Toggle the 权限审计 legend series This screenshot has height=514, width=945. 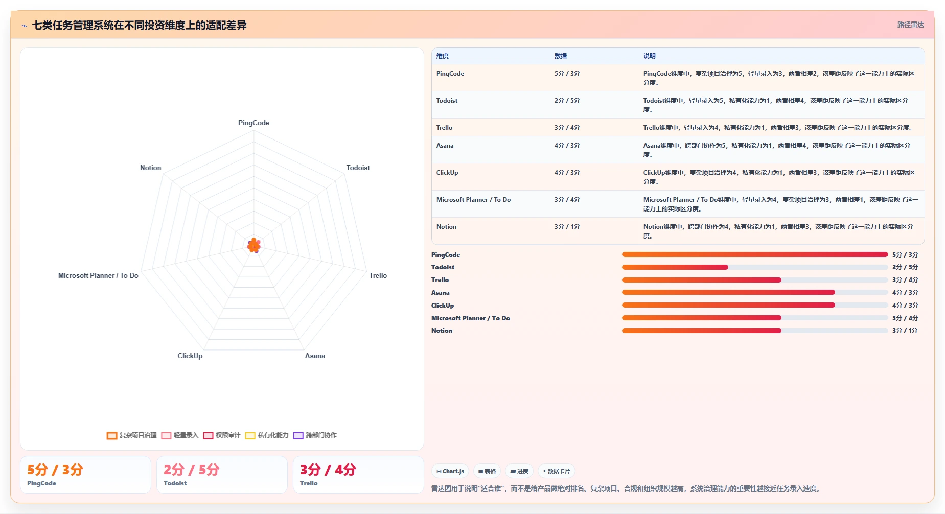tap(222, 435)
